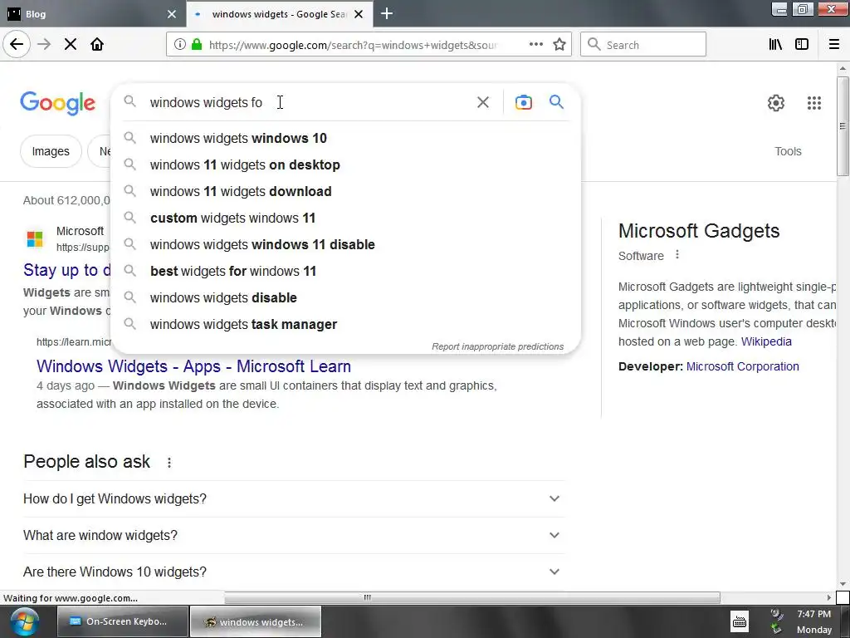The image size is (850, 638).
Task: Click Report inappropriate predictions link
Action: (498, 346)
